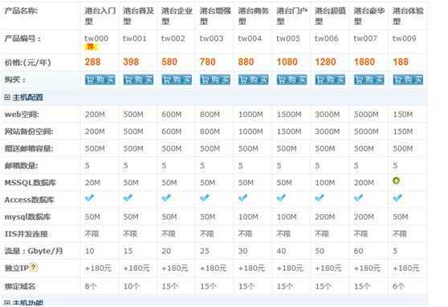448x307 pixels.
Task: Select the price 880
Action: pyautogui.click(x=246, y=62)
